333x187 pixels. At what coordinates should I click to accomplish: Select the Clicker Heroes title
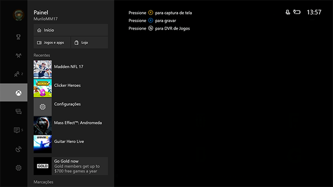[67, 85]
